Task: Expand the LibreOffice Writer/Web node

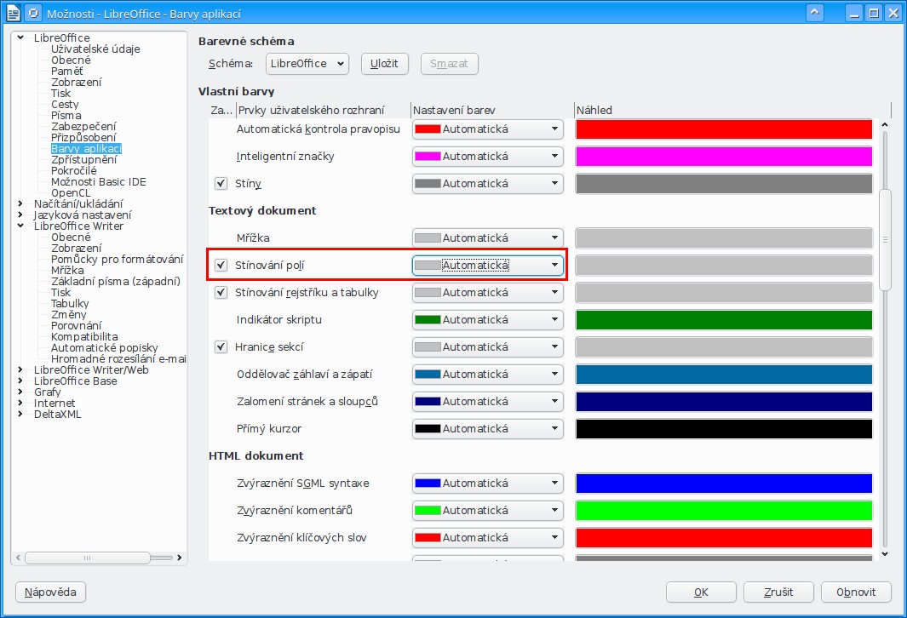Action: (20, 370)
